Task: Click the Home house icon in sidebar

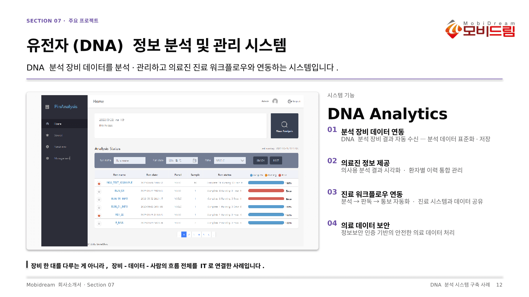Action: tap(47, 124)
